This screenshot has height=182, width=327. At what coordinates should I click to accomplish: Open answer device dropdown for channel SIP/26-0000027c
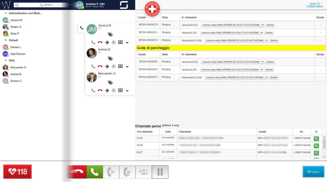point(262,32)
